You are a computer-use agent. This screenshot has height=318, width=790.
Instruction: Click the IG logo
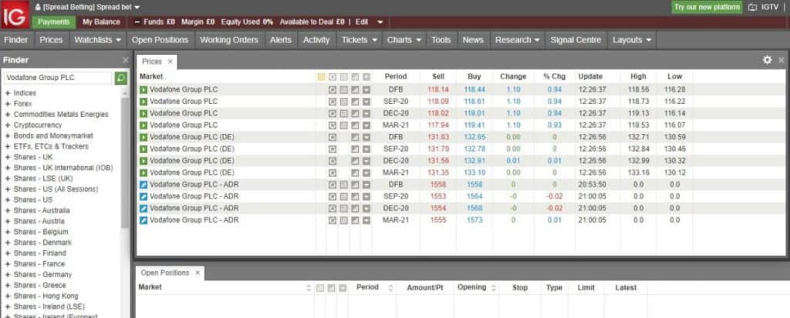[x=15, y=14]
